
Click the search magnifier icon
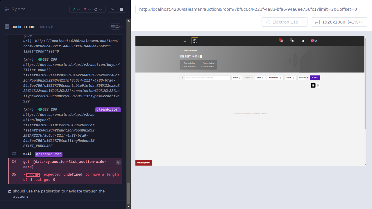(x=182, y=78)
